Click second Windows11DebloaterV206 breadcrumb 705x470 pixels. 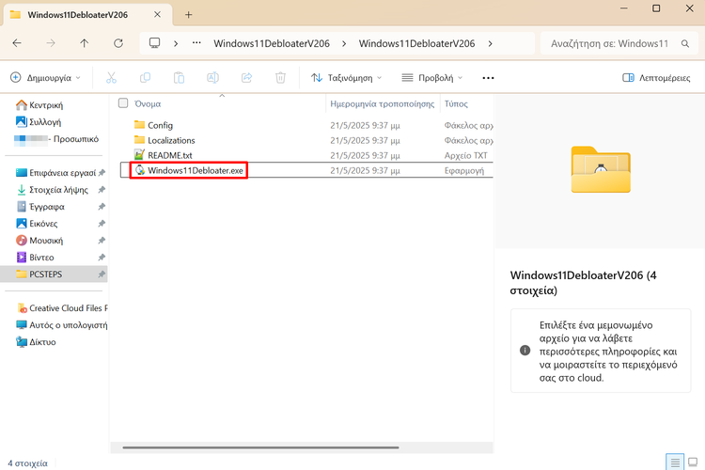[x=416, y=43]
